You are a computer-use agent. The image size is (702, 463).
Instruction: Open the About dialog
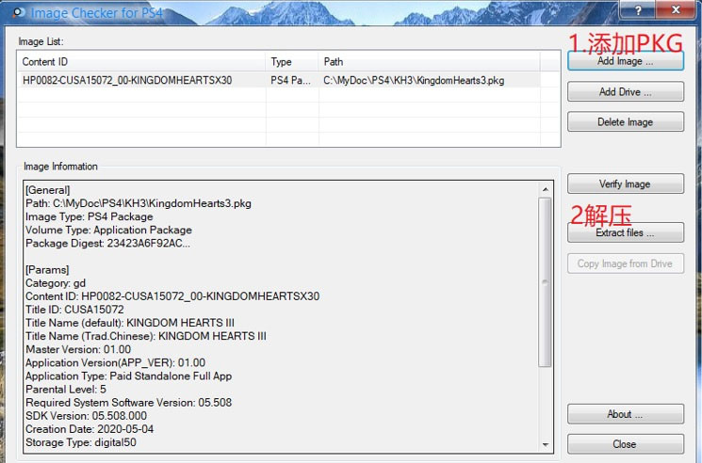click(x=626, y=414)
